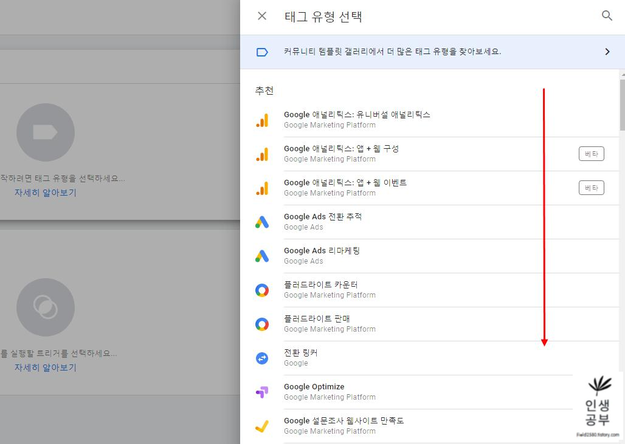Open the 커뮤니티 템플릿 갤러리 banner text
This screenshot has height=444, width=625.
392,52
